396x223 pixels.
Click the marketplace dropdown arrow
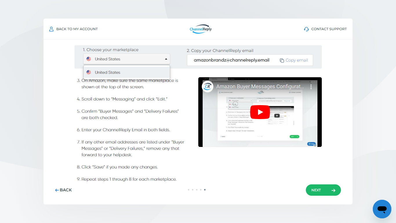tap(166, 59)
